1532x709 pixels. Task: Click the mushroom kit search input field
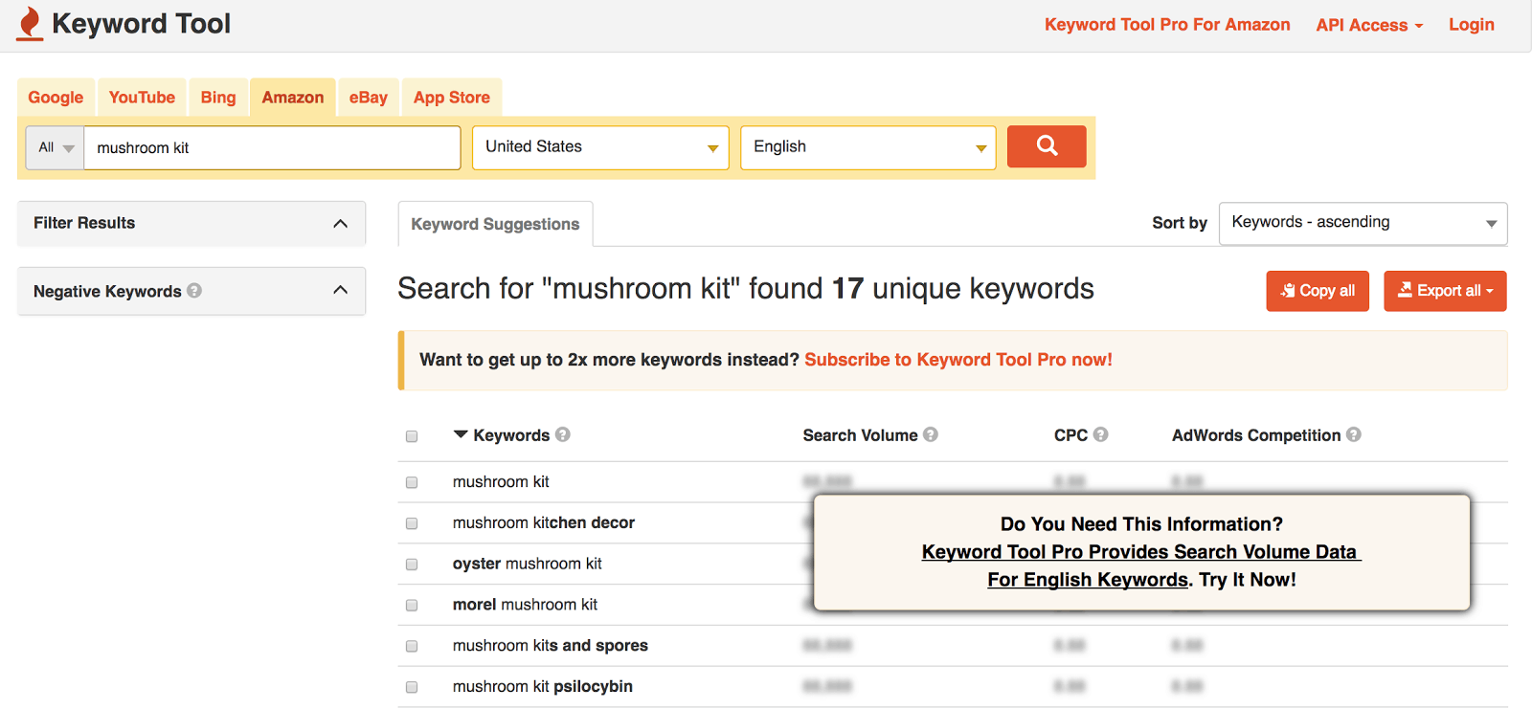coord(272,147)
